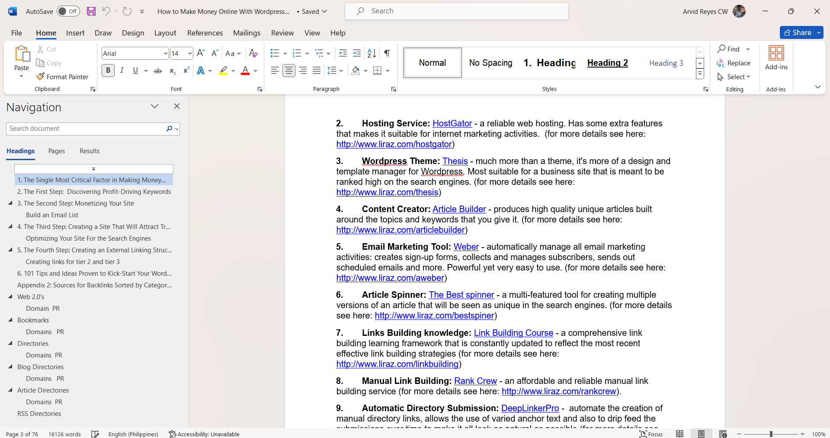Increase paragraph indent
This screenshot has width=830, height=438.
[x=357, y=53]
